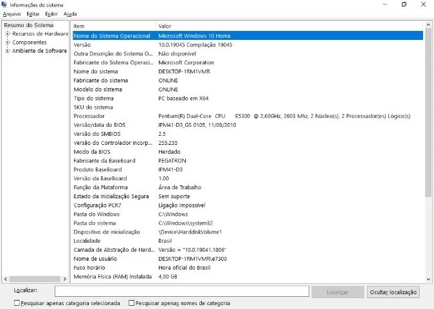
Task: Select the Outra Descrição do Sistema row
Action: pos(248,54)
